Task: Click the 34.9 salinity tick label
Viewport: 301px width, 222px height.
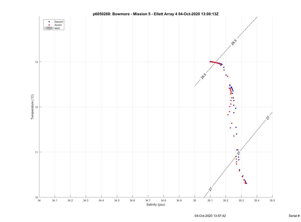Action: coord(179,200)
